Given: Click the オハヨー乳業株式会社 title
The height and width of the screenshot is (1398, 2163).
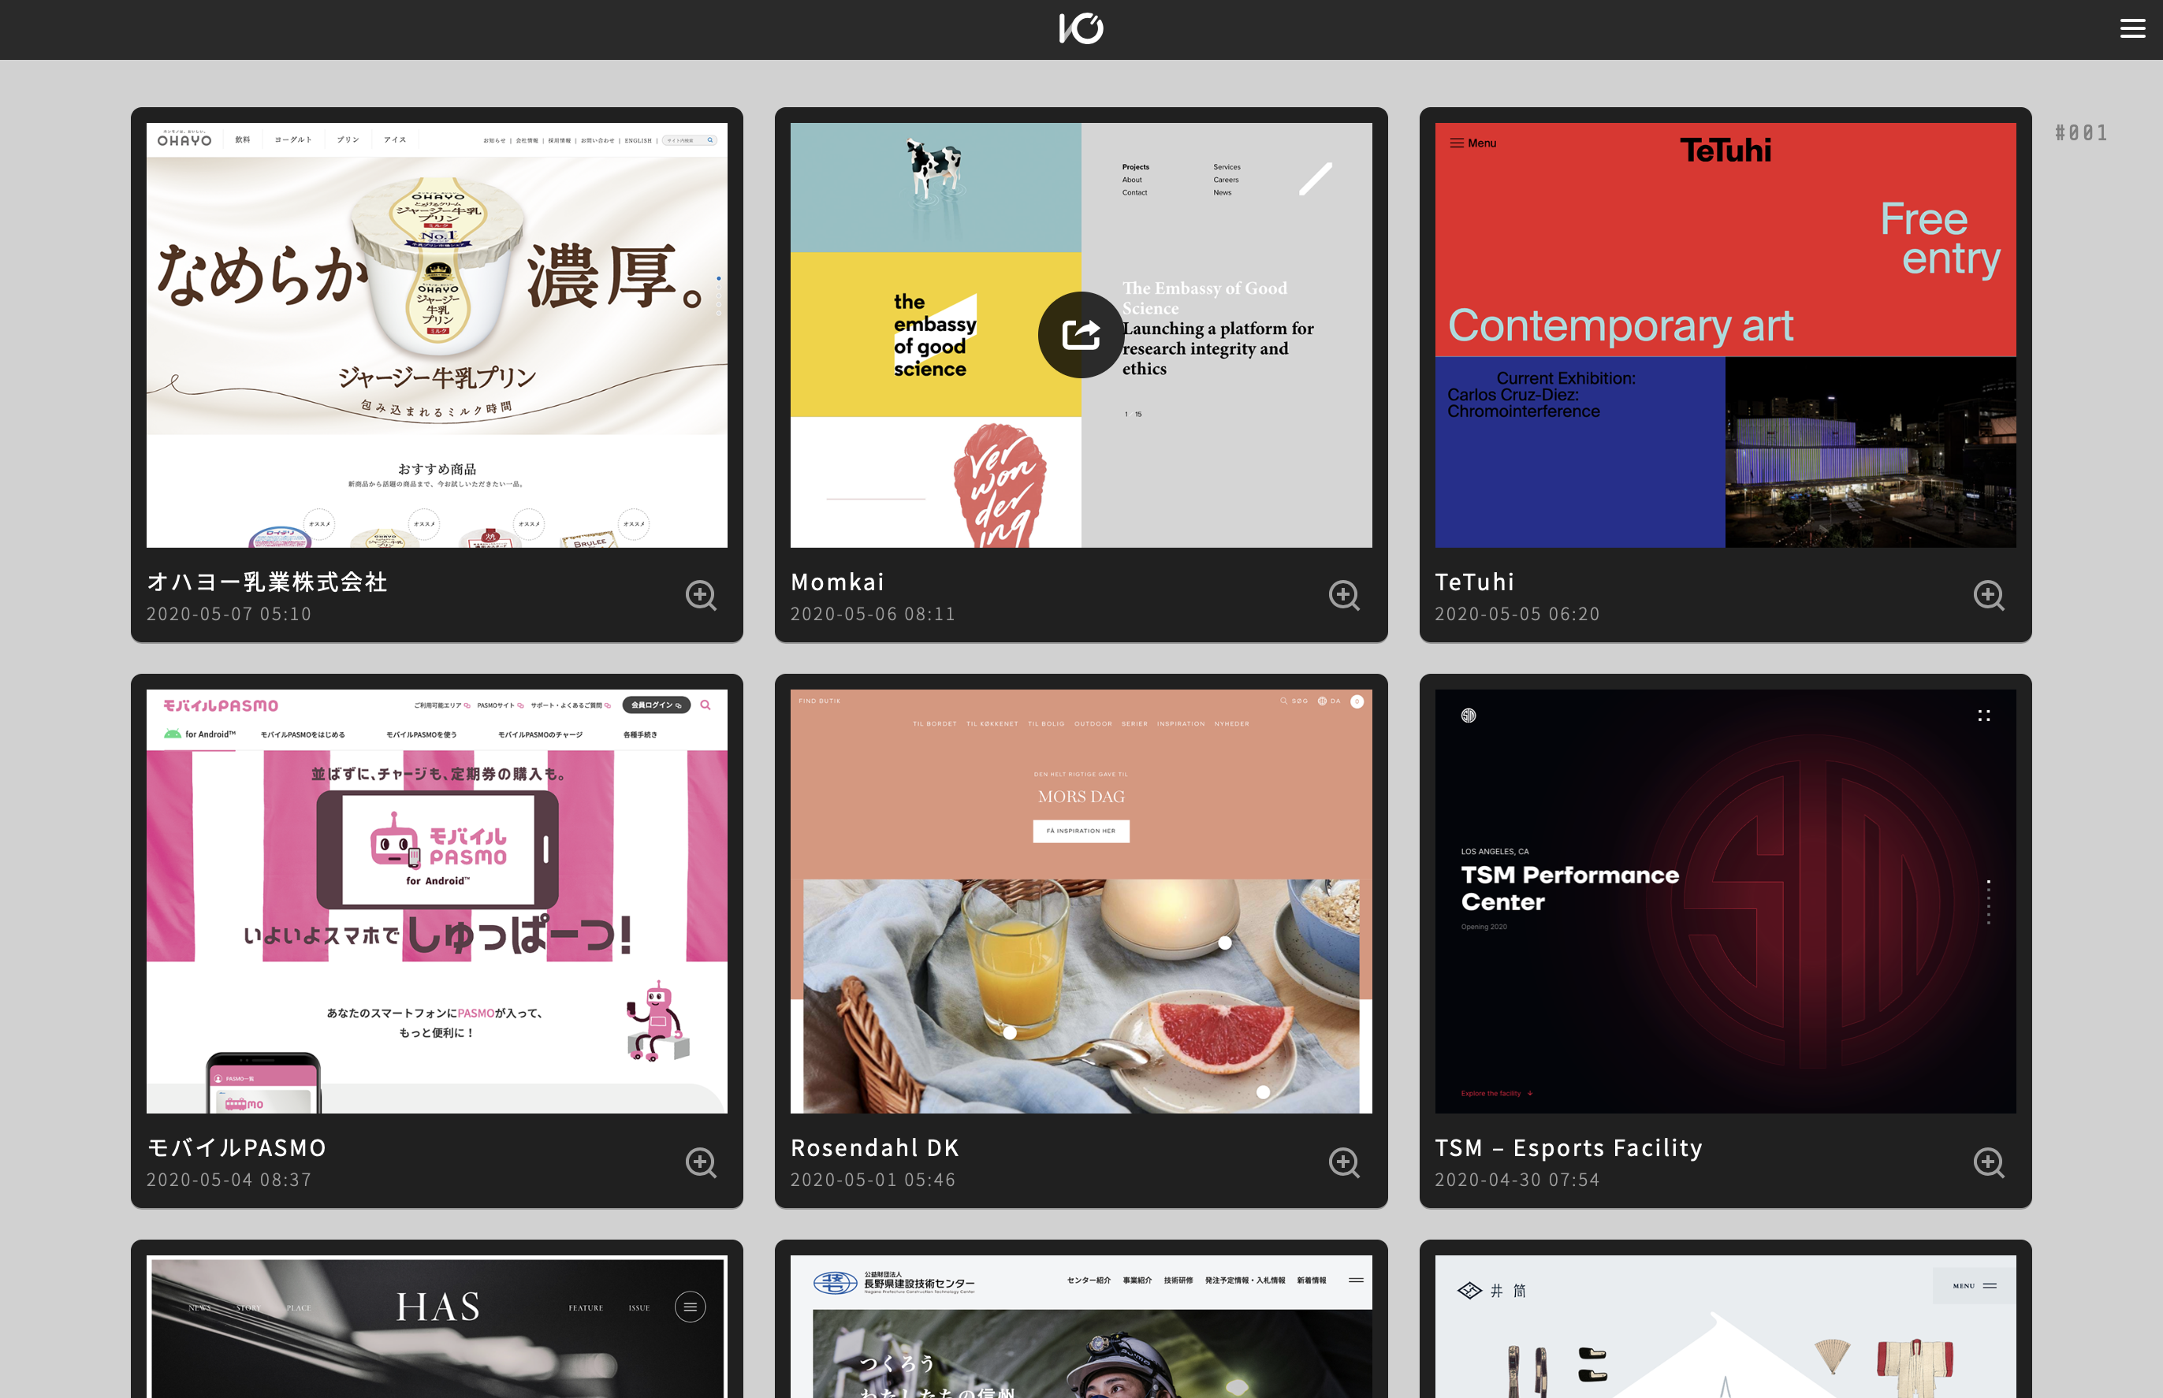Looking at the screenshot, I should tap(268, 582).
